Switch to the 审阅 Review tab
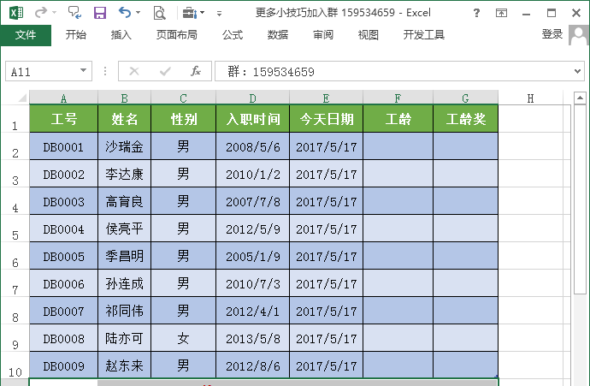Image resolution: width=590 pixels, height=386 pixels. (323, 35)
